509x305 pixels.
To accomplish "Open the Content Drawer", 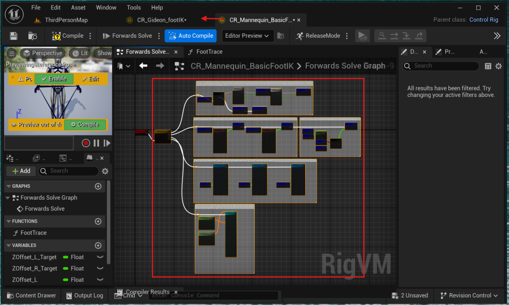I will click(31, 296).
